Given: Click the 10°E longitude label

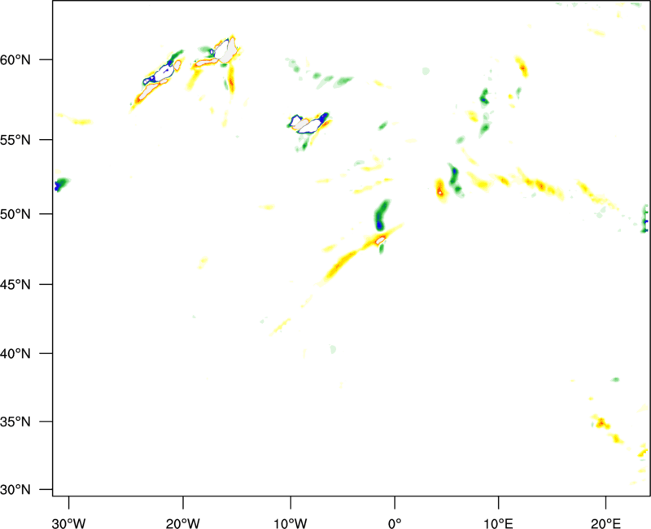Looking at the screenshot, I should coord(498,523).
